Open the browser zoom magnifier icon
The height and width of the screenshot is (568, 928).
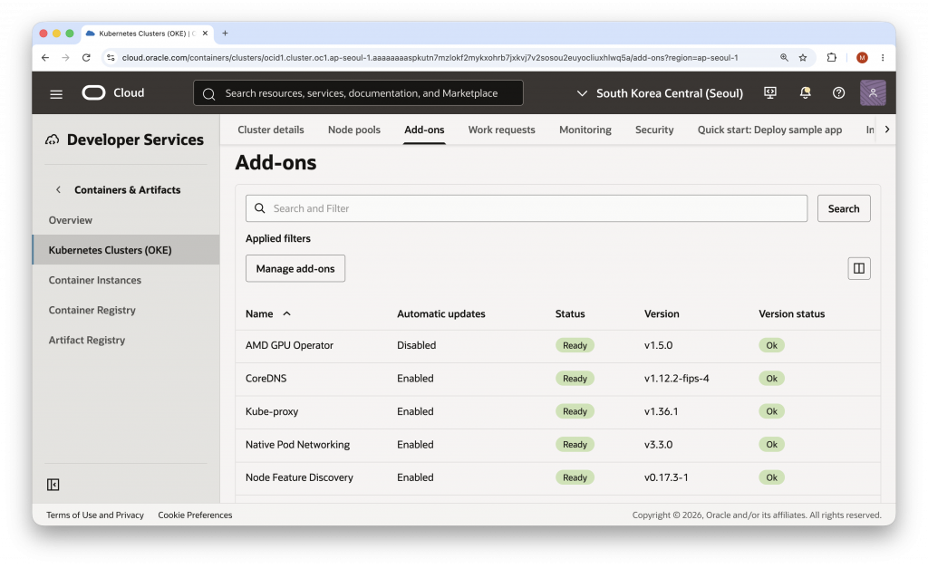[x=784, y=57]
